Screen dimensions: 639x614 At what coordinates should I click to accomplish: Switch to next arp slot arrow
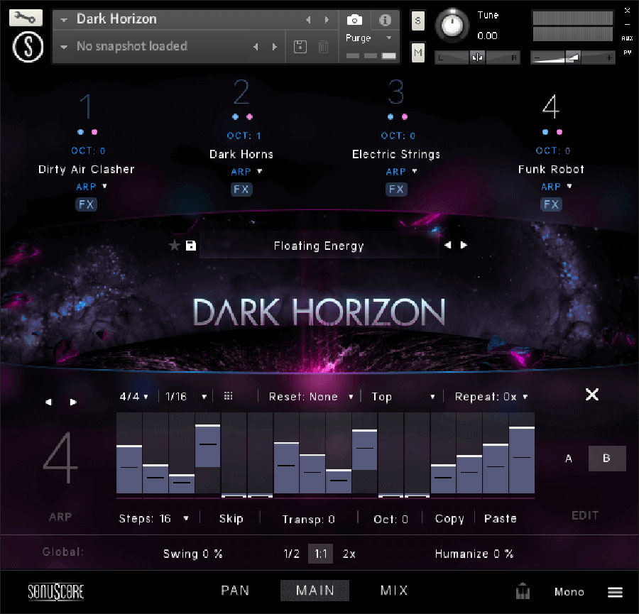[73, 402]
